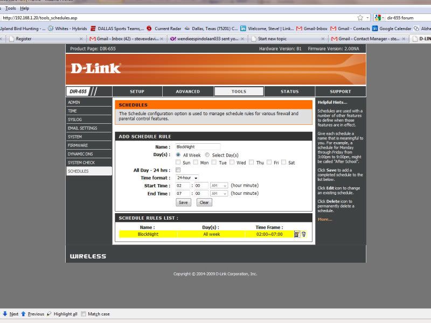Click the bookmark star in address bar
The width and height of the screenshot is (431, 323).
tap(360, 18)
